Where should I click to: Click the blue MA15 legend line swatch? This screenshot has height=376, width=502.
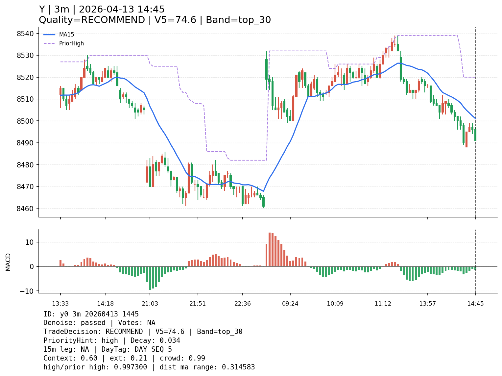pos(49,35)
